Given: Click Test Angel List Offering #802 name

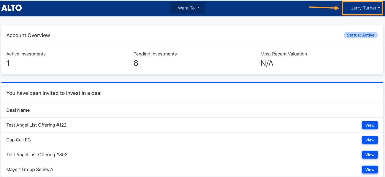Looking at the screenshot, I should click(37, 155).
